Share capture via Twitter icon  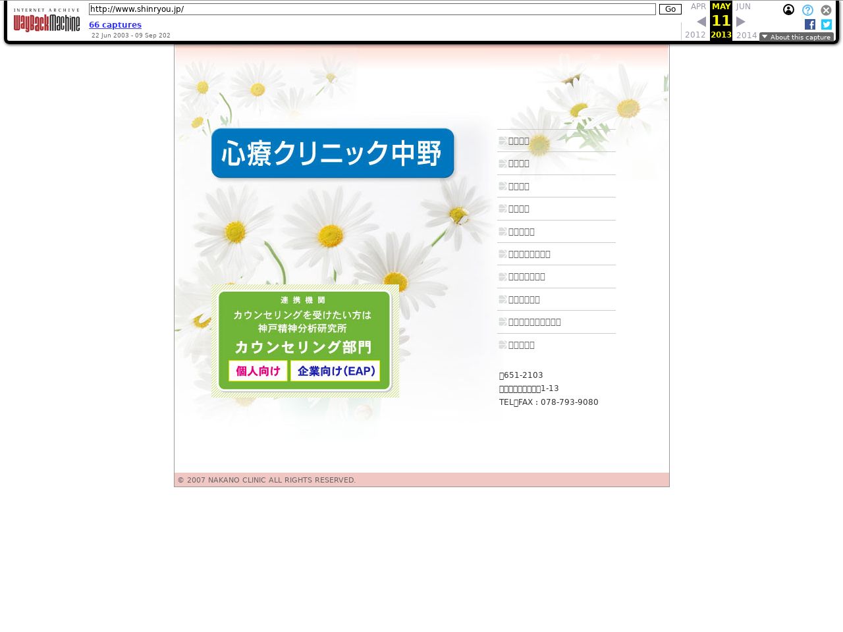(827, 24)
